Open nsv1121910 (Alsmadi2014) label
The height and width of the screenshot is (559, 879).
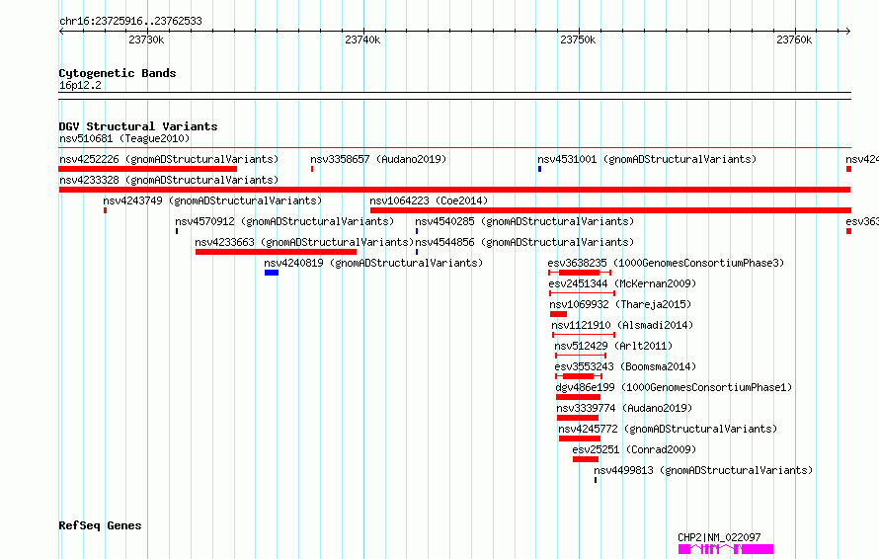[x=622, y=325]
